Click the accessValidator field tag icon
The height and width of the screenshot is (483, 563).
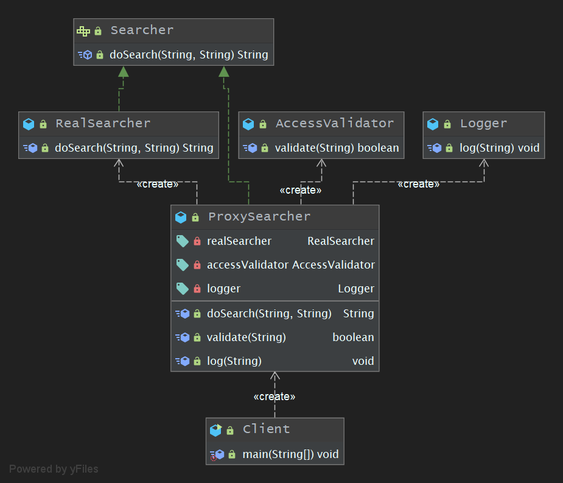click(181, 265)
